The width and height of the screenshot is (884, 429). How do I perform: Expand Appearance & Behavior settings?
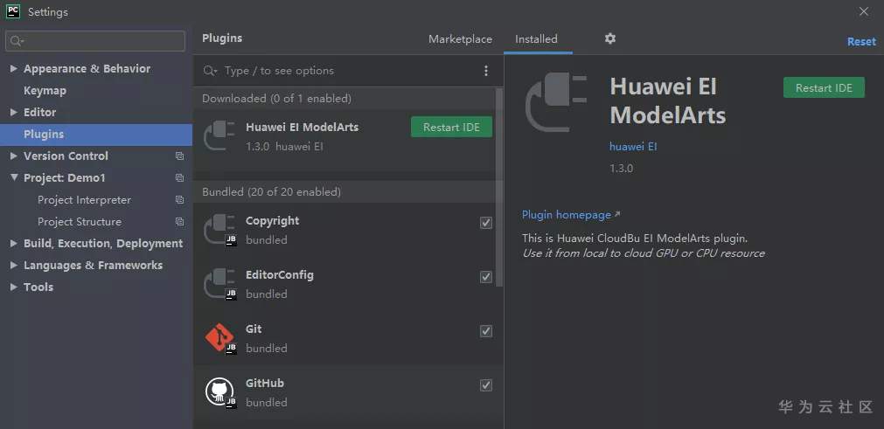click(13, 69)
